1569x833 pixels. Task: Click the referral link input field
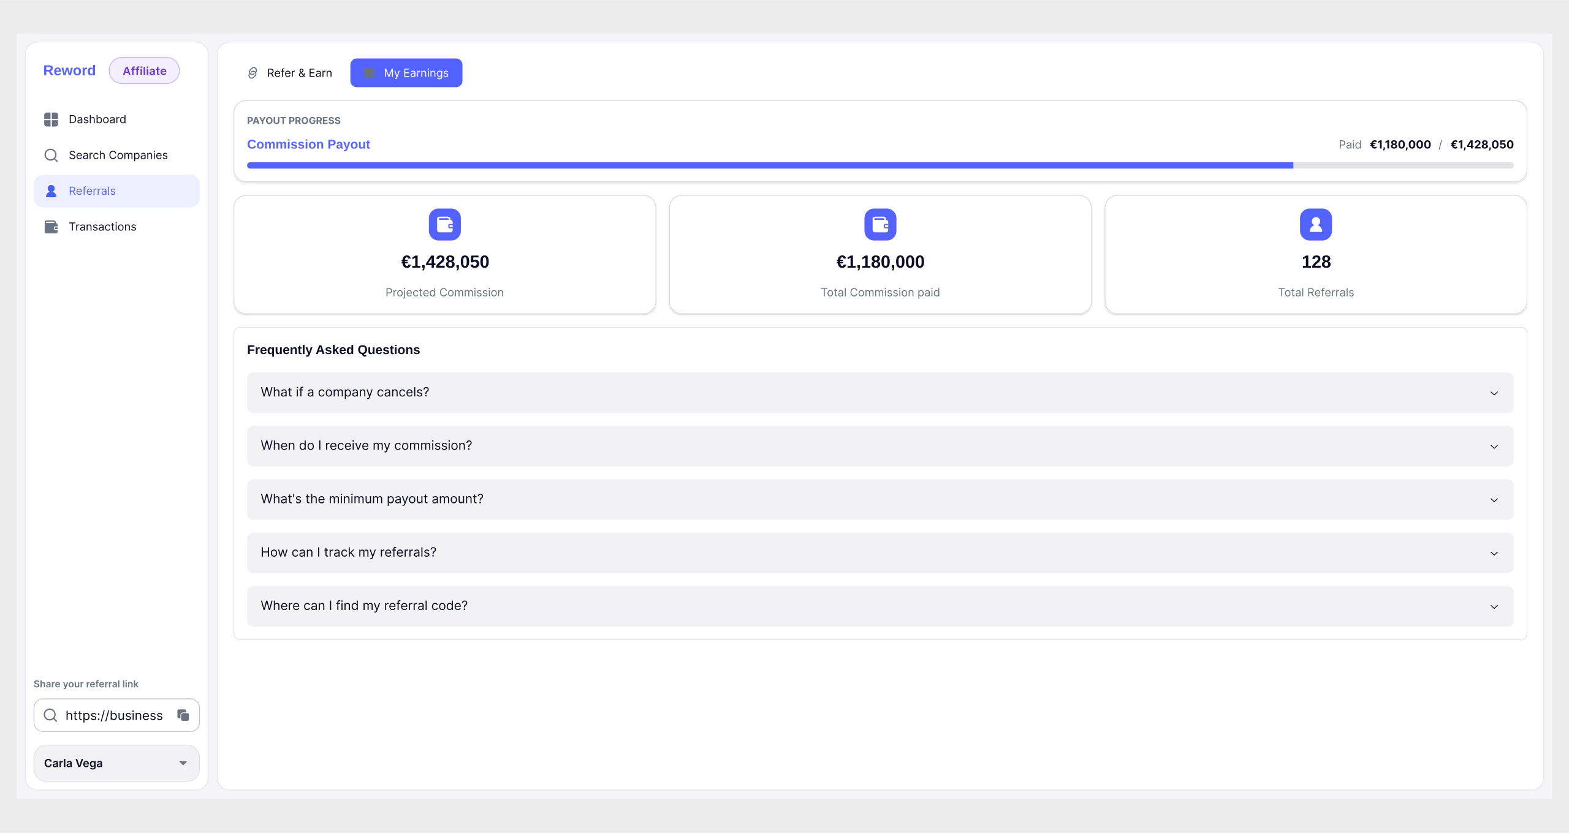click(x=114, y=715)
